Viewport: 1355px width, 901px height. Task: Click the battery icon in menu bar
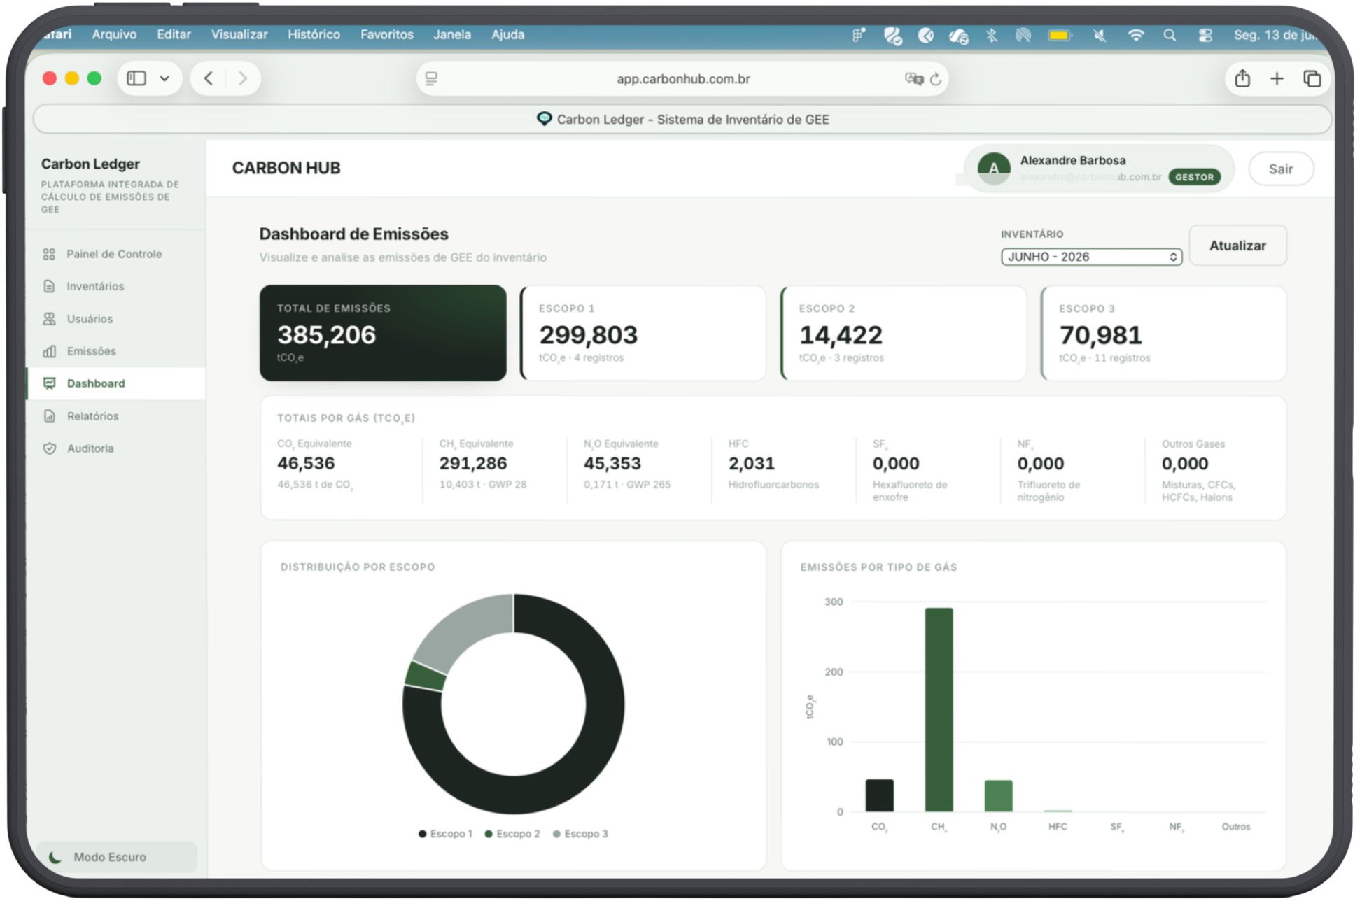pyautogui.click(x=1060, y=35)
